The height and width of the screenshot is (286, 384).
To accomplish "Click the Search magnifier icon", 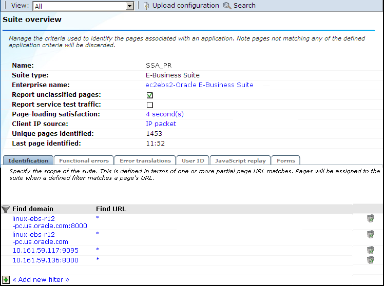I will click(227, 6).
